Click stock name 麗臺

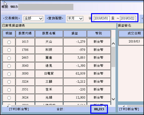(x=49, y=58)
